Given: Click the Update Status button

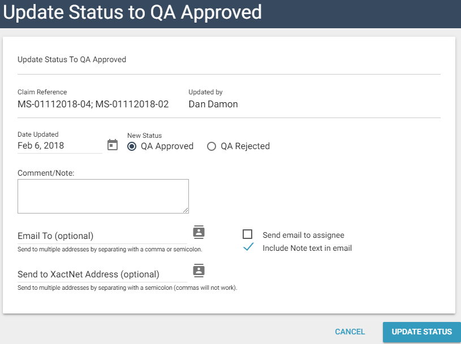Looking at the screenshot, I should tap(421, 332).
